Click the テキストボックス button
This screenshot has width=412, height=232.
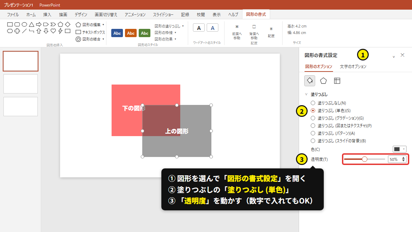90,32
